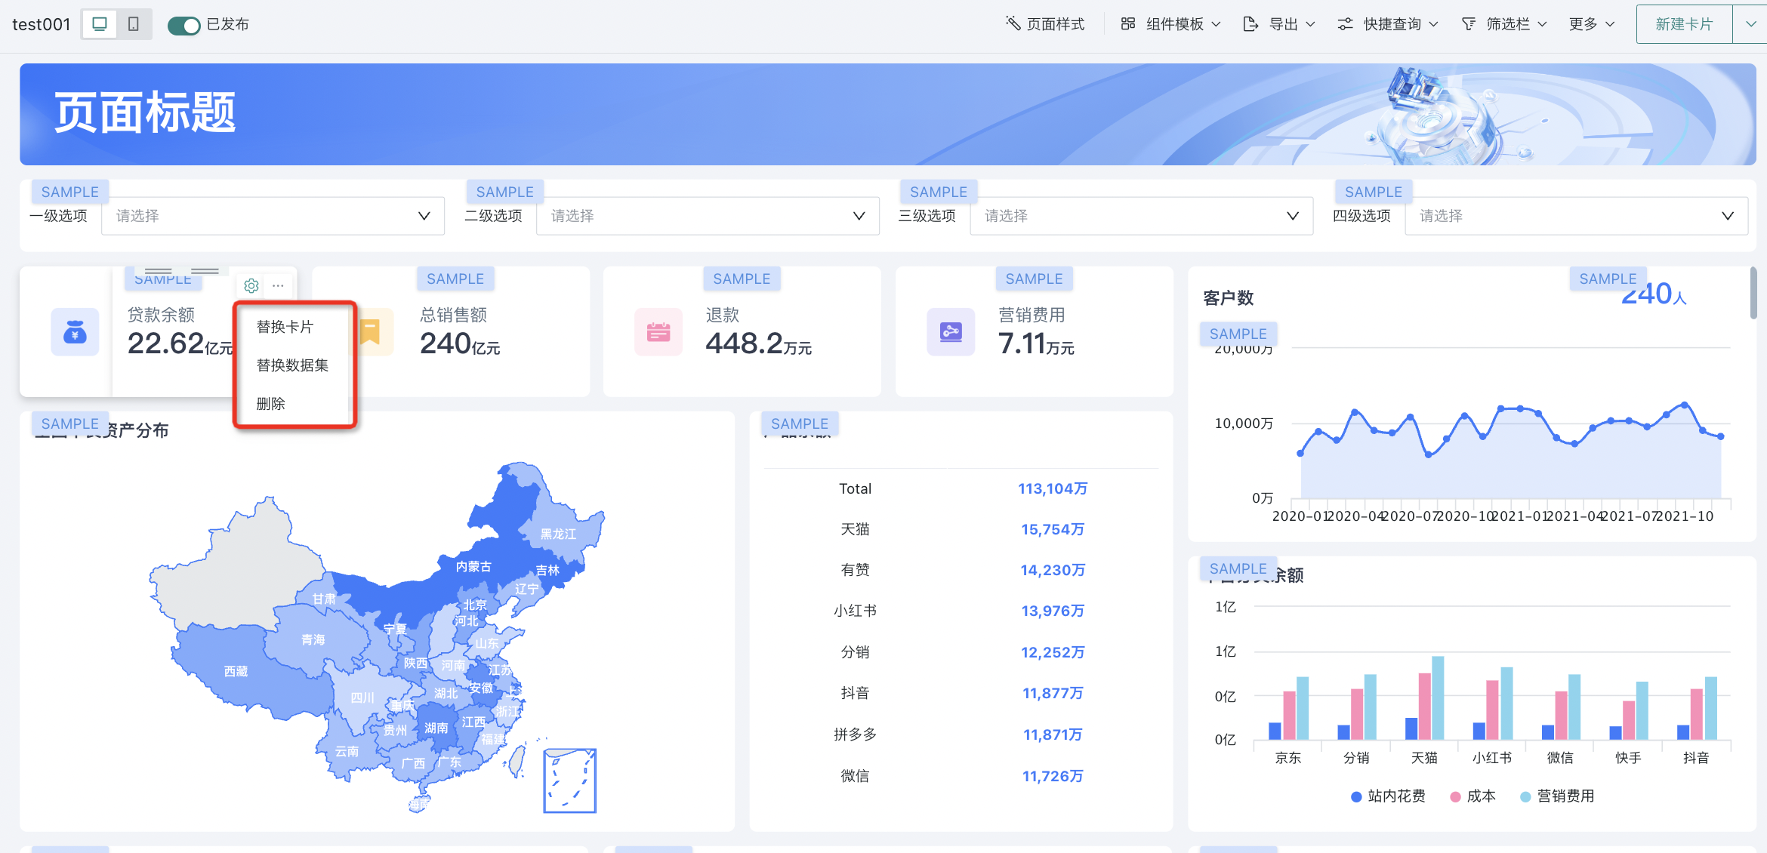The width and height of the screenshot is (1767, 853).
Task: Toggle the 成本 legend item
Action: pos(1473,796)
